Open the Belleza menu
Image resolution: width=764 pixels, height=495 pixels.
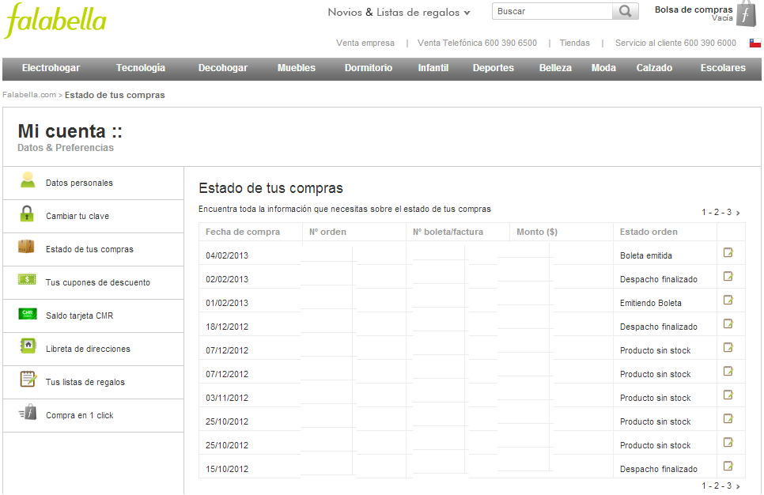click(555, 68)
